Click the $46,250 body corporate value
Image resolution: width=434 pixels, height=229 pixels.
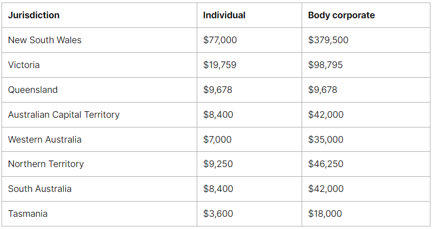[x=325, y=164]
